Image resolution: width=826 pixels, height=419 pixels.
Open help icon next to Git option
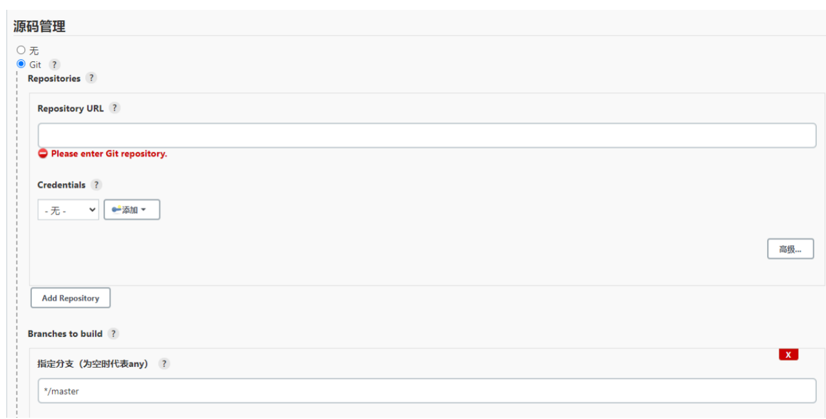[x=55, y=64]
